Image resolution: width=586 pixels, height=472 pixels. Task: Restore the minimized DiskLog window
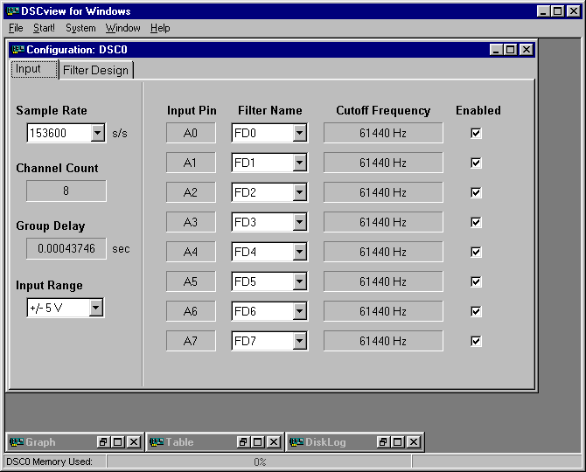383,442
